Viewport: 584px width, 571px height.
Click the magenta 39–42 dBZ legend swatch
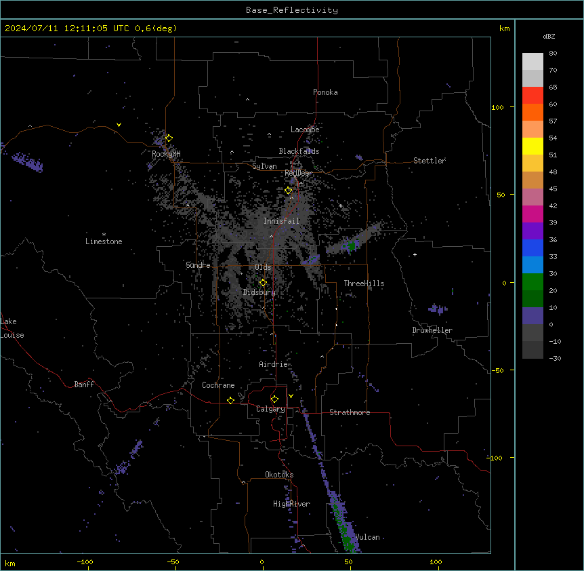[533, 214]
